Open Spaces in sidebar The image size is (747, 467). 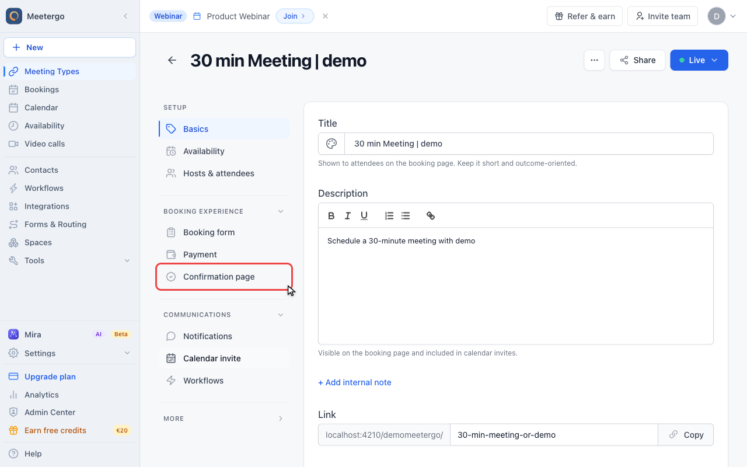69,242
